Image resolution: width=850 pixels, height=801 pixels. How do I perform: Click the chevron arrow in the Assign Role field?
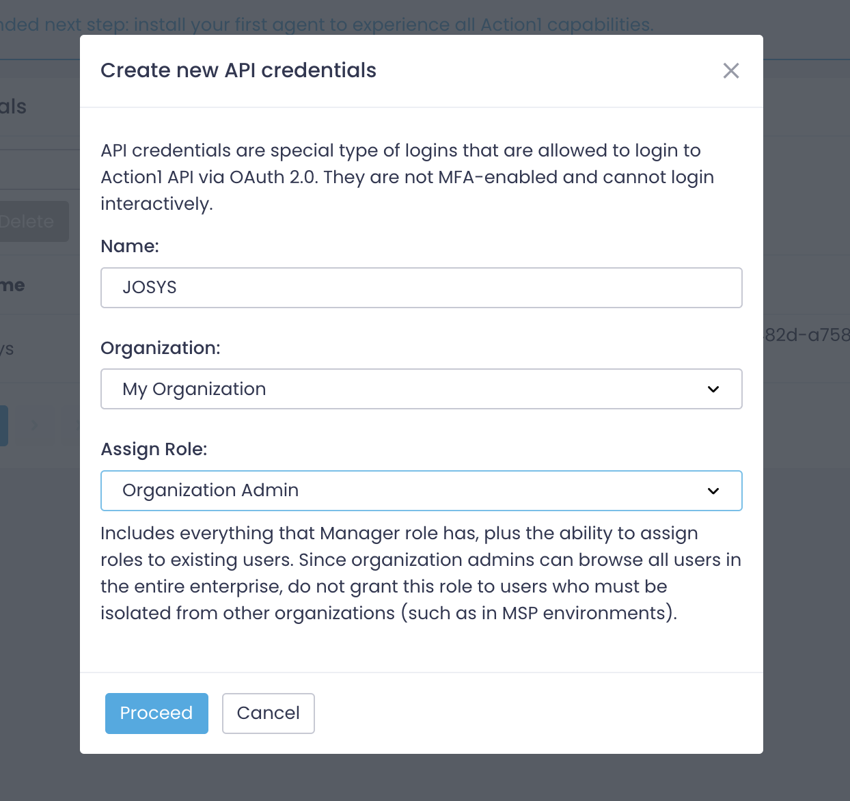[x=713, y=491]
